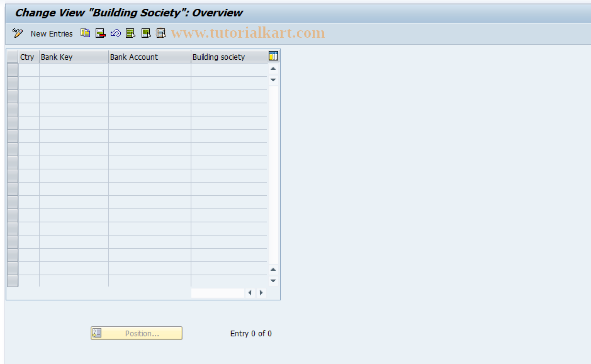Click the horizontal scroll left arrow
This screenshot has width=591, height=364.
click(250, 293)
